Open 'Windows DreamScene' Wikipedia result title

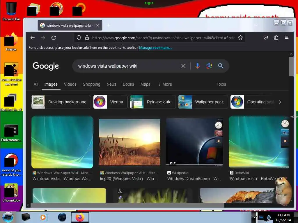pos(194,179)
